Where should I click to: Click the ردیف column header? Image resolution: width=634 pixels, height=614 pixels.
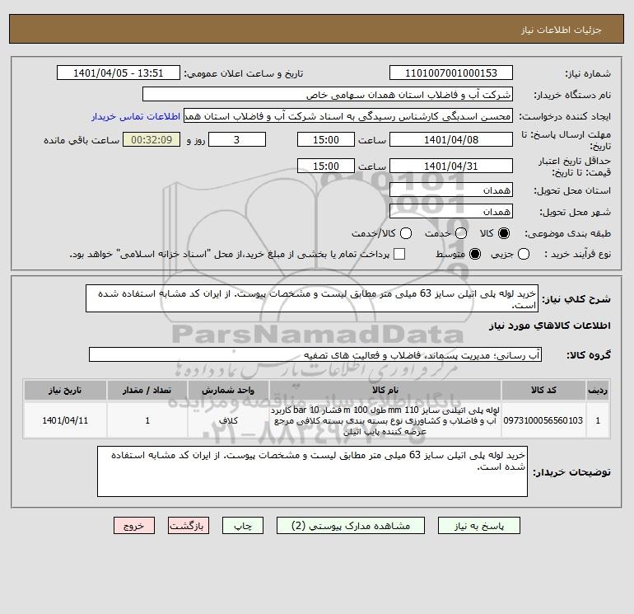(x=598, y=390)
